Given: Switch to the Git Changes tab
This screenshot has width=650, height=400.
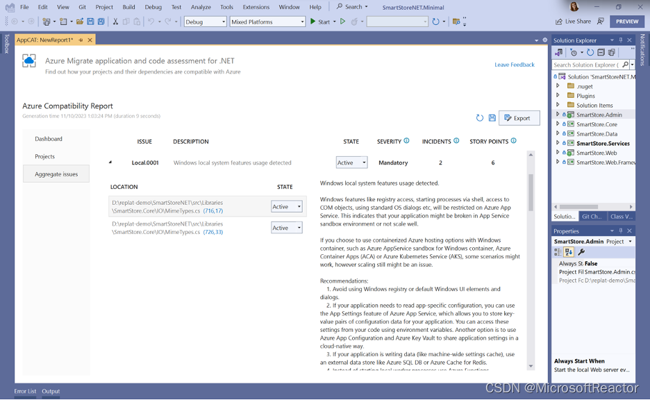Looking at the screenshot, I should (592, 217).
